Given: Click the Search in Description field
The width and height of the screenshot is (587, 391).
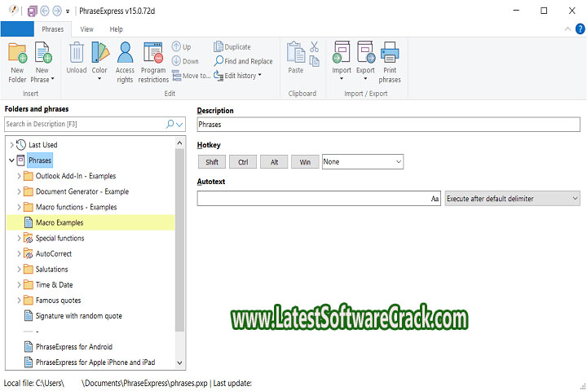Looking at the screenshot, I should [84, 124].
